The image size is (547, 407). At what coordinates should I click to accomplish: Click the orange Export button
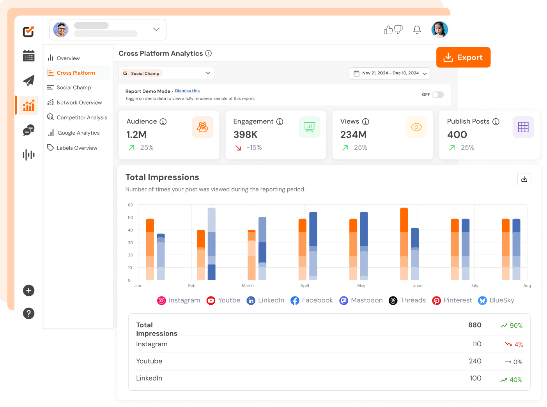(x=463, y=58)
